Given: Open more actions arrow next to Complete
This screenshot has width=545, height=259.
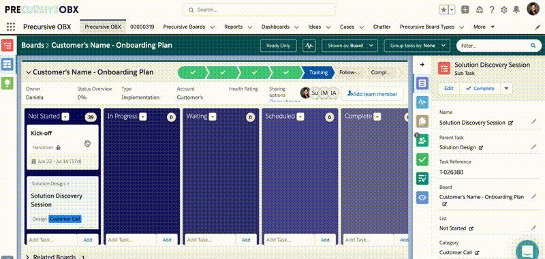Looking at the screenshot, I should pyautogui.click(x=506, y=89).
